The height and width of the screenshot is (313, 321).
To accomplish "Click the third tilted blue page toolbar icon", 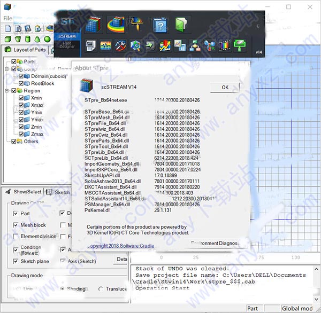I will [28, 28].
